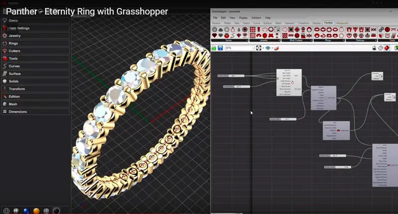Open Grasshopper View menu
Viewport: 398px width, 214px height.
[x=232, y=18]
